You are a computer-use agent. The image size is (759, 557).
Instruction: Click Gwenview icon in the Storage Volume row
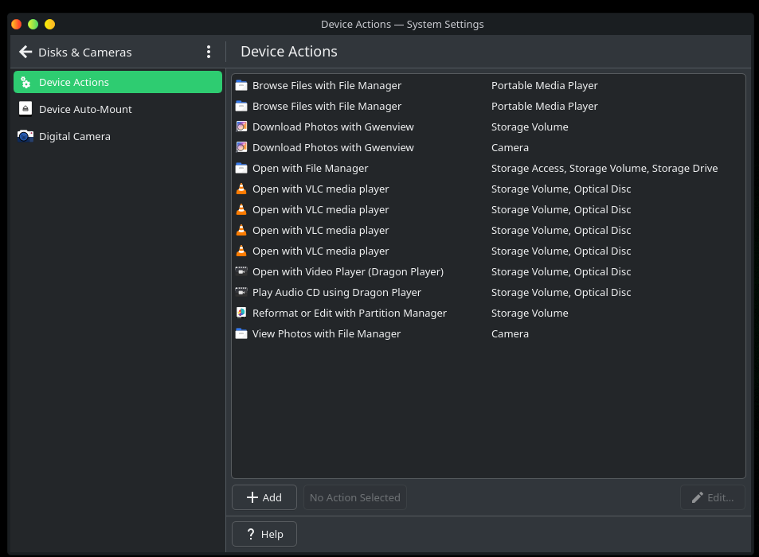pos(241,127)
